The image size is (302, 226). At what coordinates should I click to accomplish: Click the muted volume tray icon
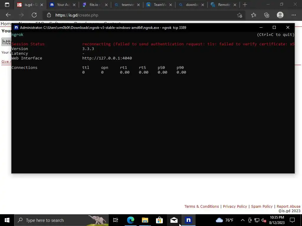point(264,220)
